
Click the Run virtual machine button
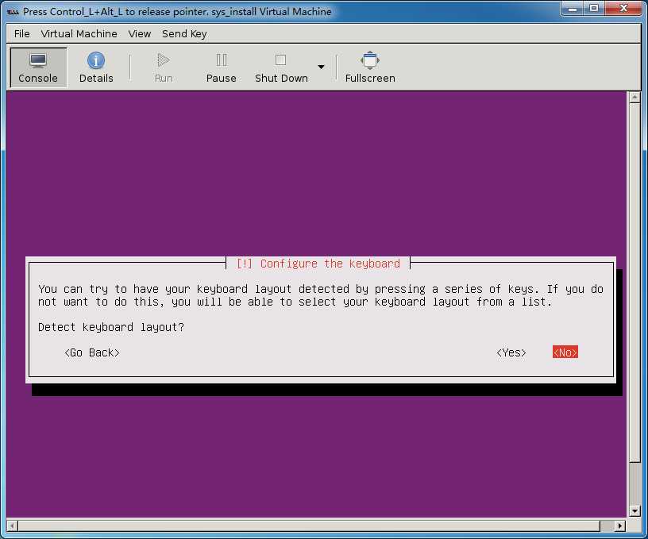point(164,67)
